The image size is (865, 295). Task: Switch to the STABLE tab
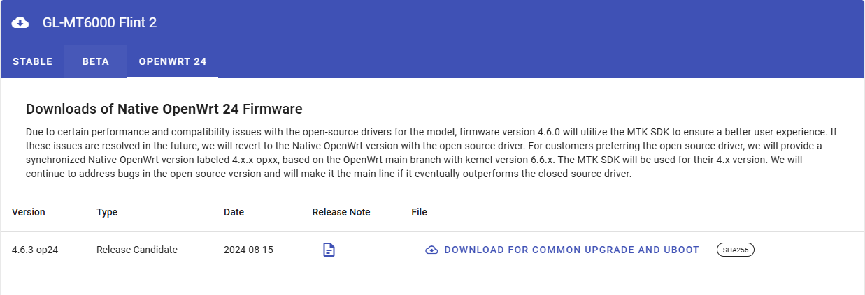32,61
